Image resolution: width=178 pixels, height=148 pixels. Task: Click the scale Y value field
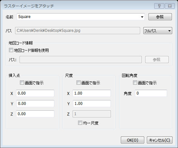[92, 104]
